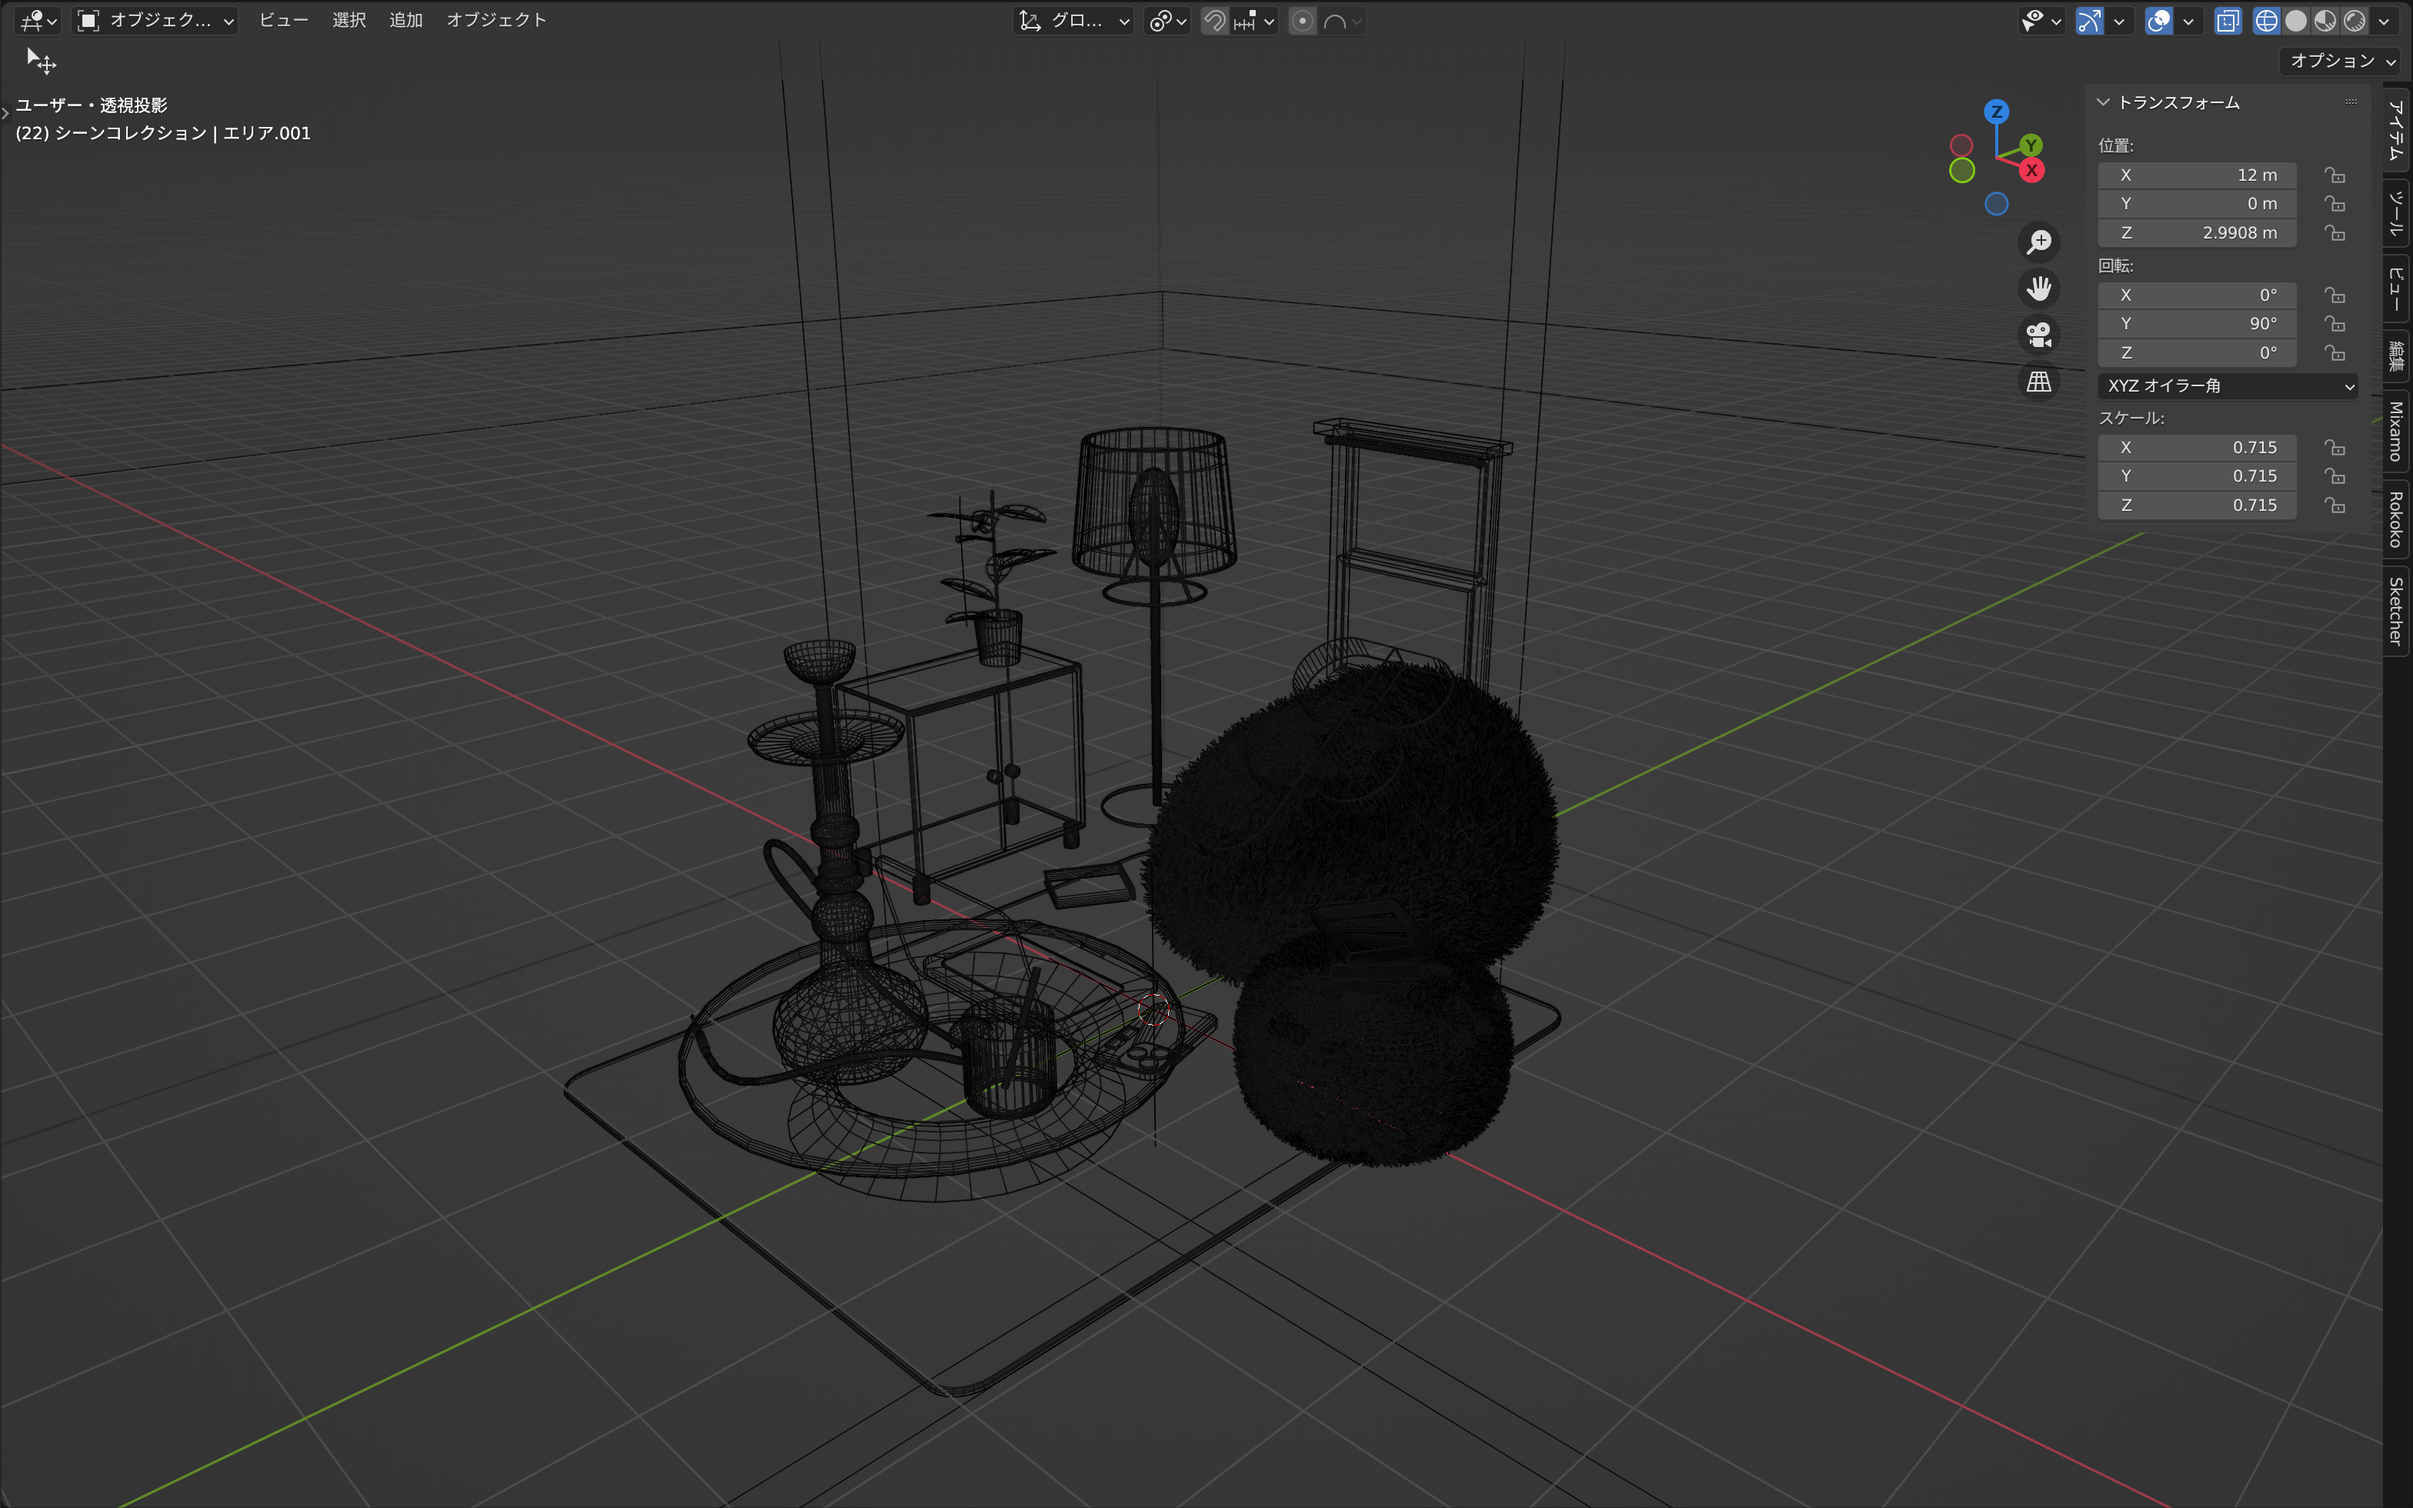Click the pan view hand icon
The width and height of the screenshot is (2413, 1508).
[2039, 289]
